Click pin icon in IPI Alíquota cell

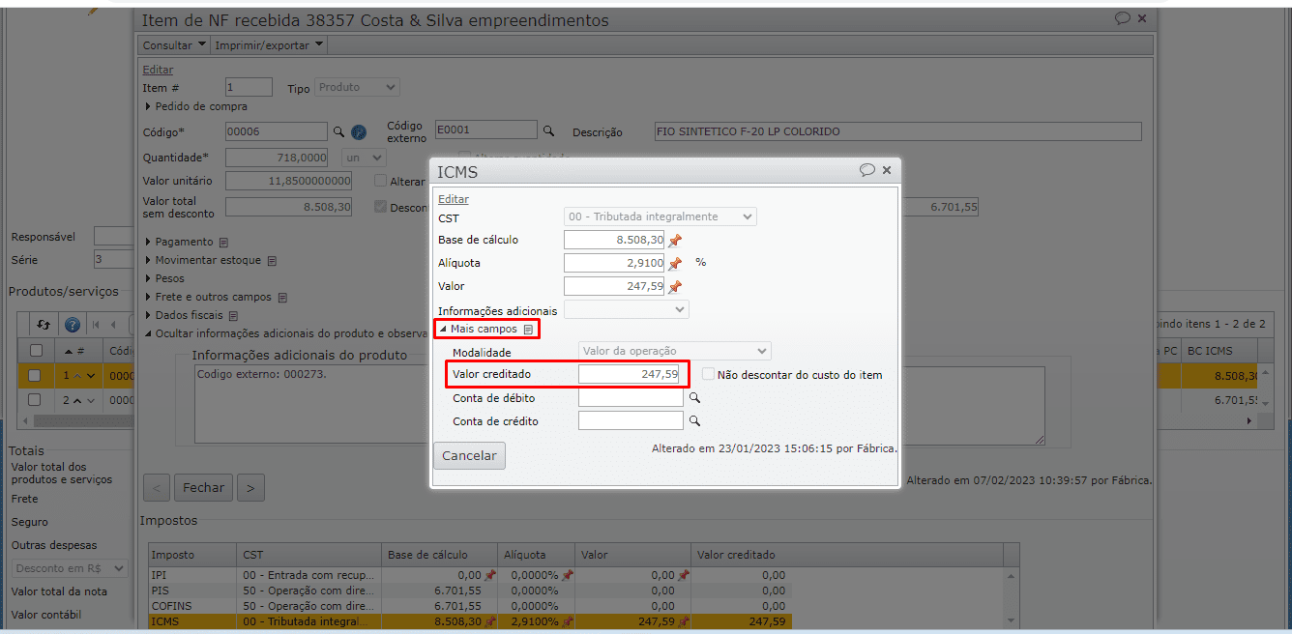click(x=568, y=575)
